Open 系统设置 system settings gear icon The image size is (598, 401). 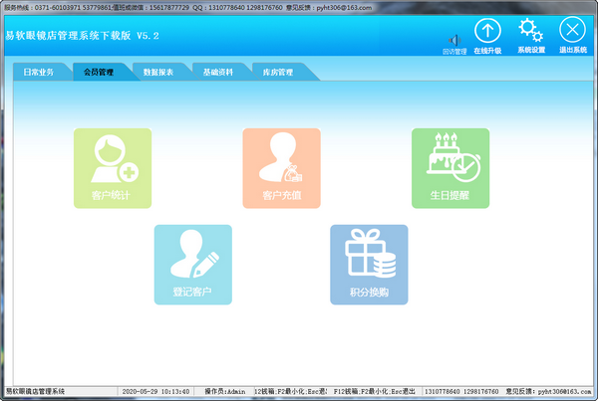point(530,33)
